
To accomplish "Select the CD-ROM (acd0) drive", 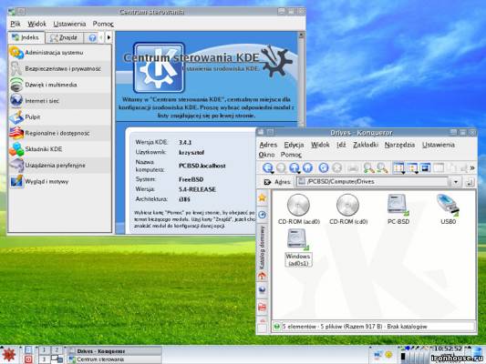I will point(298,208).
